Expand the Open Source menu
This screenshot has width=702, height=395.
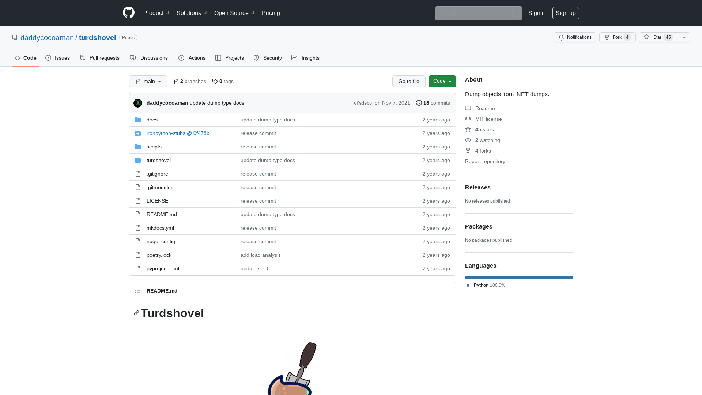pos(234,13)
